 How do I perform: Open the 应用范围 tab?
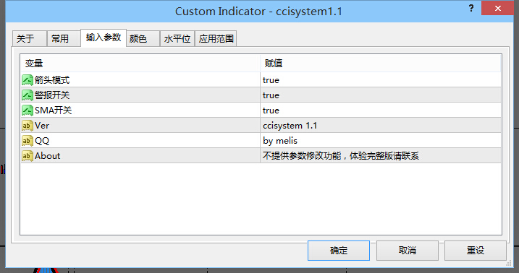[216, 38]
